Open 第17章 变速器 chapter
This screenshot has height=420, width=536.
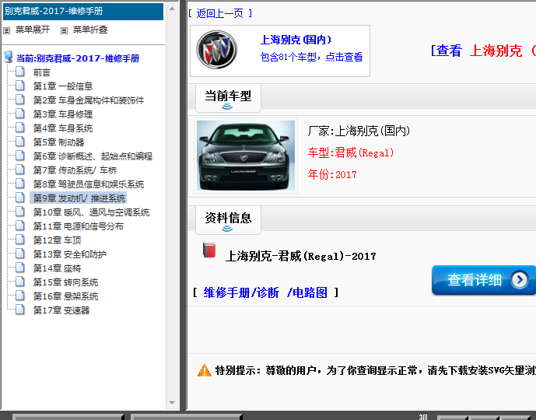tap(61, 310)
